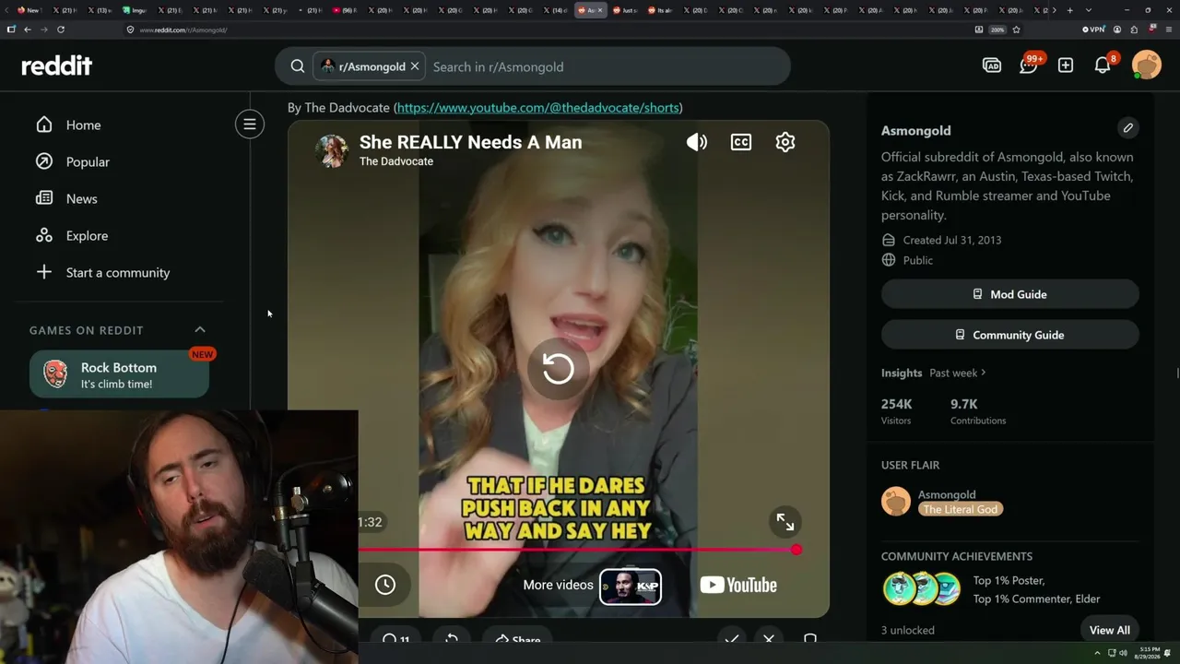The image size is (1180, 664).
Task: Open the user profile avatar menu
Action: click(x=1147, y=65)
